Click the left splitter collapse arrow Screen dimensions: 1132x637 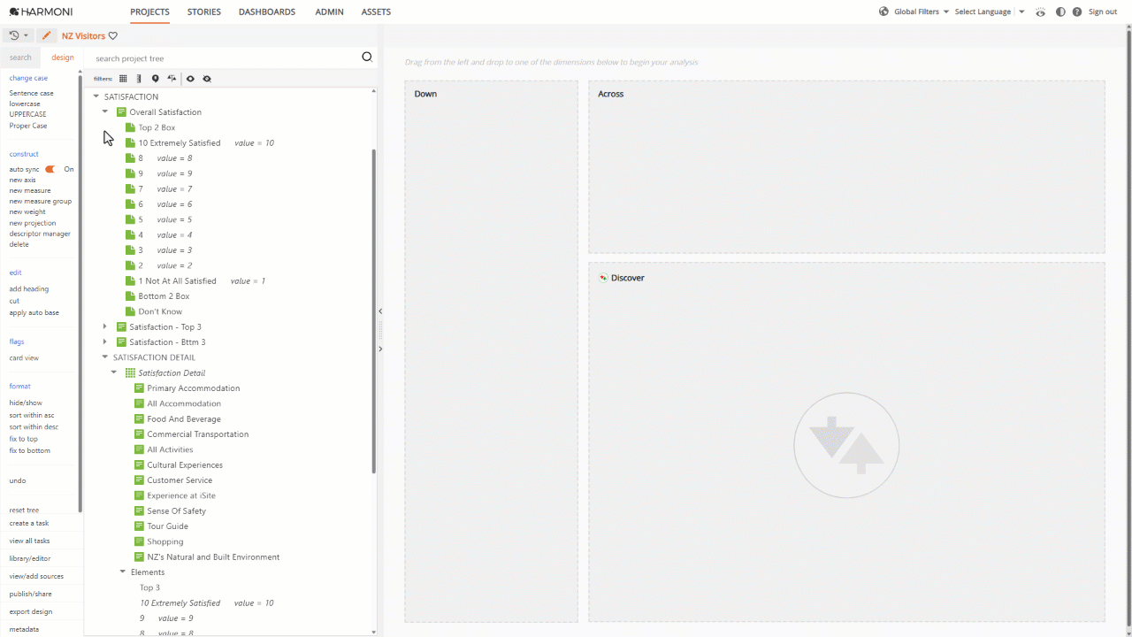(380, 311)
